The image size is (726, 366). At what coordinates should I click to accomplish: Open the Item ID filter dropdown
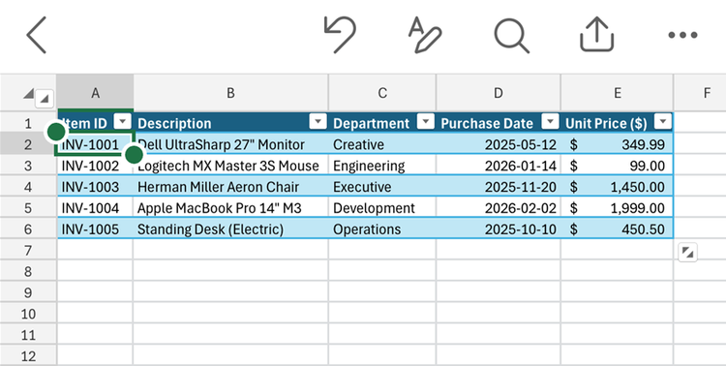click(x=123, y=121)
